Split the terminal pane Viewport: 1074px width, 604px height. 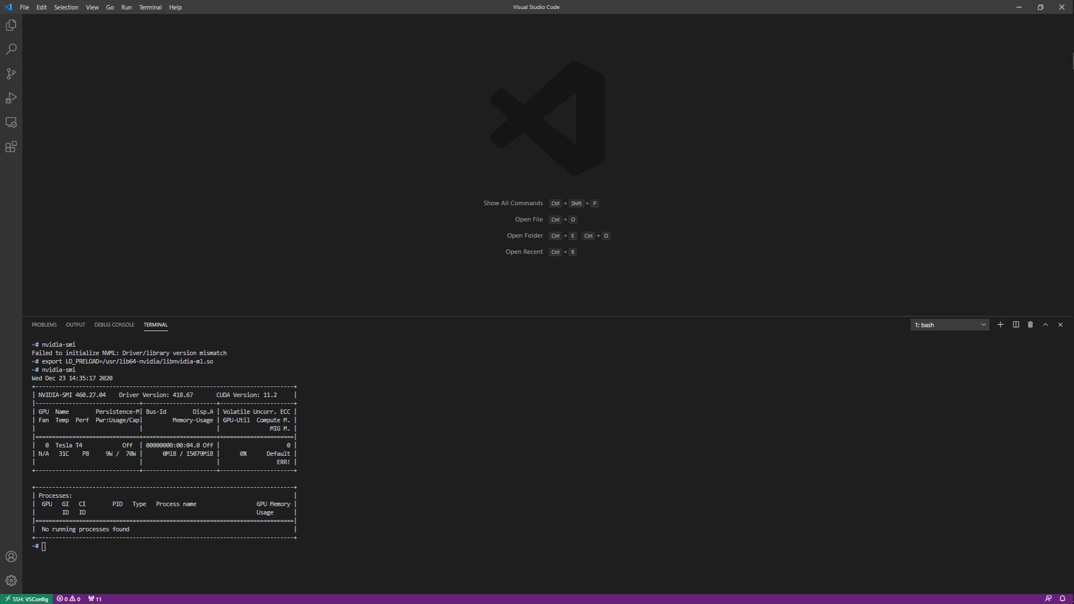(x=1016, y=324)
